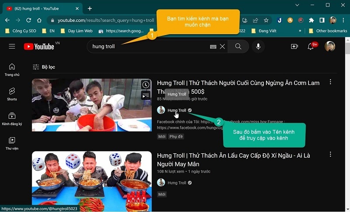The image size is (350, 212).
Task: Click the address bar URL
Action: tap(105, 20)
